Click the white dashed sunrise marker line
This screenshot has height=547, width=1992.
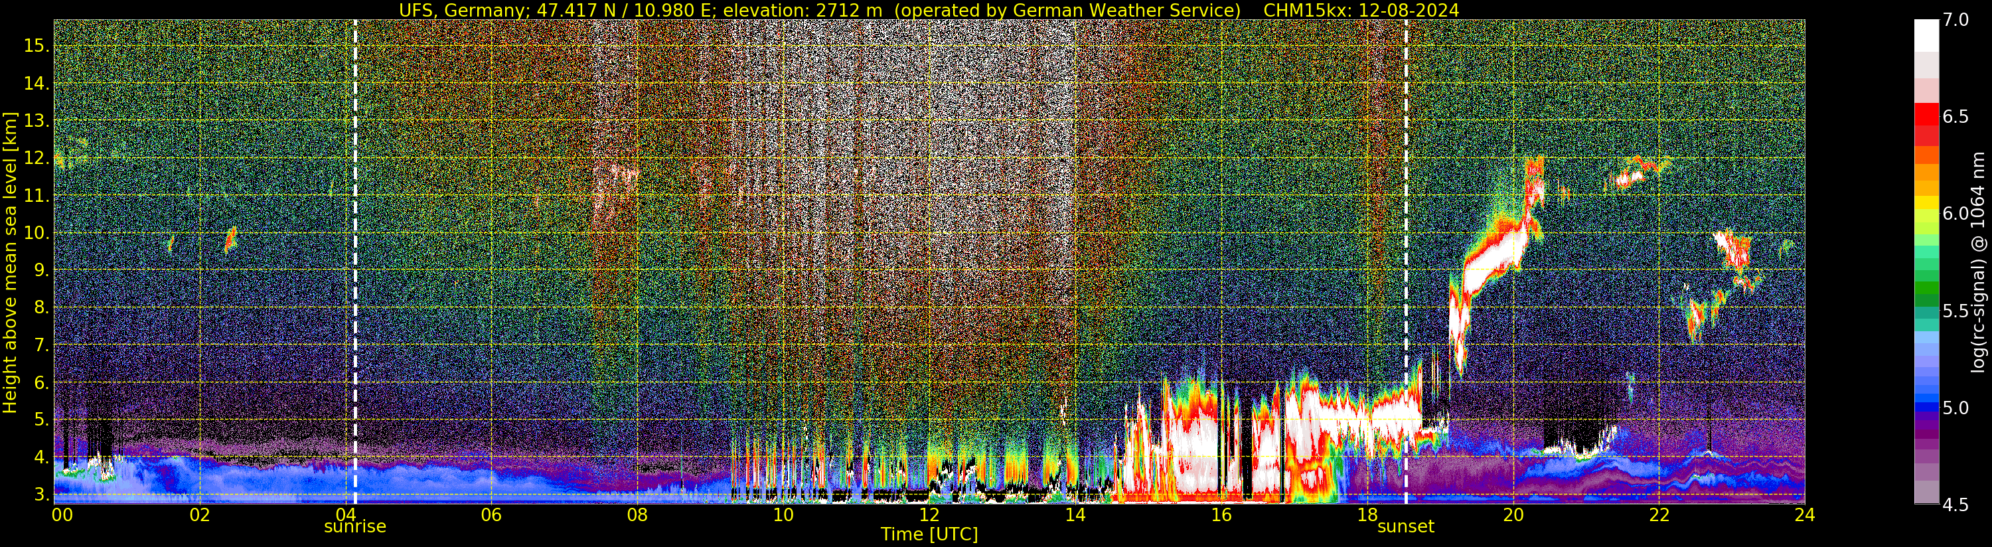click(355, 262)
